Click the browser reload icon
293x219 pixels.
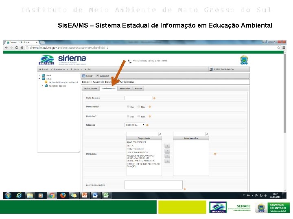coord(16,48)
